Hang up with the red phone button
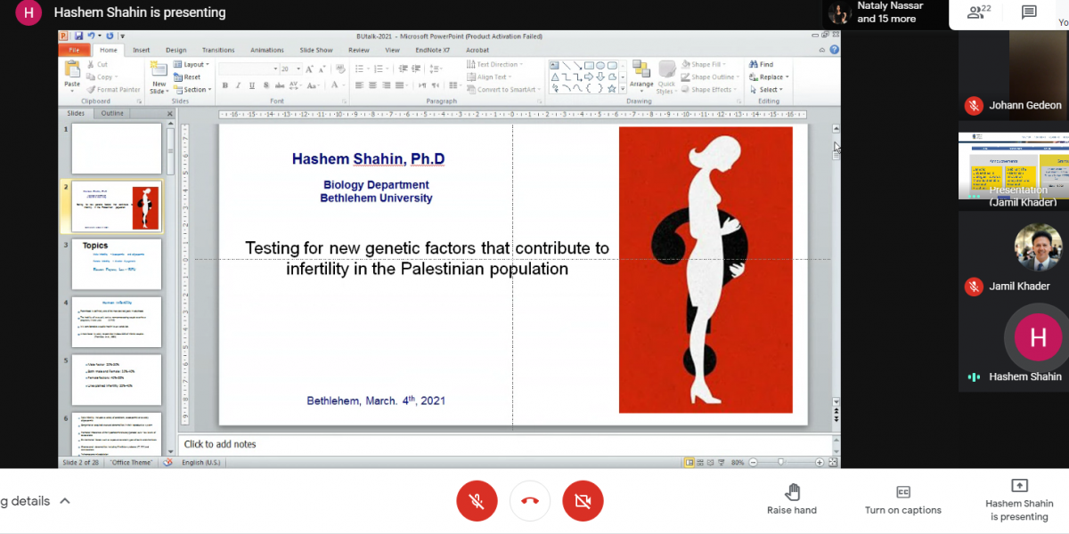 530,502
